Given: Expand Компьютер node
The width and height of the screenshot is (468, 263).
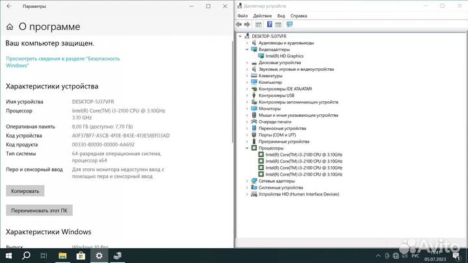Looking at the screenshot, I should pyautogui.click(x=247, y=82).
